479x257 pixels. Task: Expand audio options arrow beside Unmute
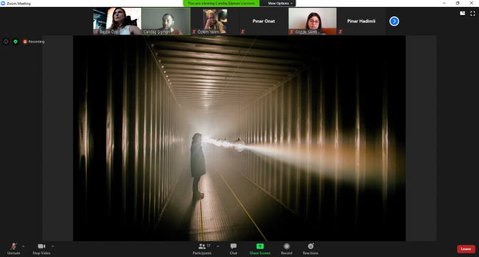coord(23,246)
